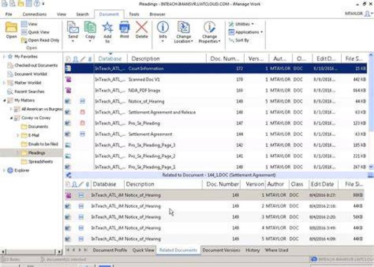Sort upper list by Description column
This screenshot has width=374, height=267.
coord(167,59)
